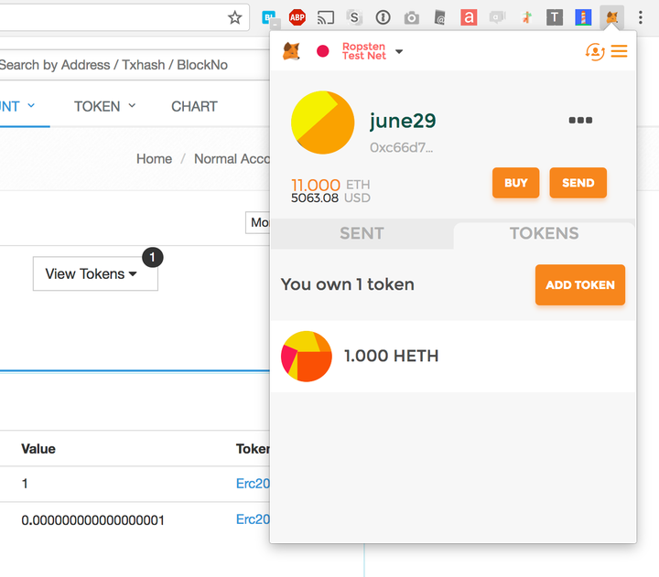Open the TOKEN navigation menu dropdown
This screenshot has width=659, height=577.
[104, 106]
